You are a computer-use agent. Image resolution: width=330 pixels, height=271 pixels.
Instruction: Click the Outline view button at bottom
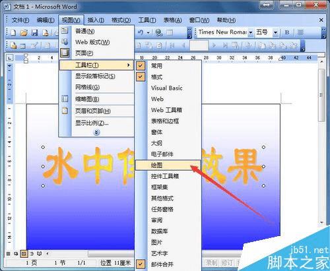(x=32, y=254)
